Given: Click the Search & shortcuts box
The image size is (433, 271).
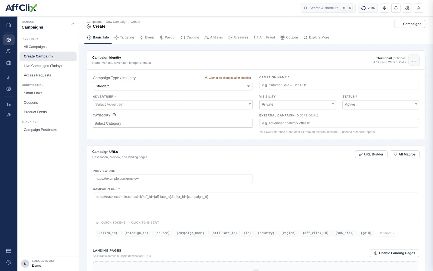Looking at the screenshot, I should [x=328, y=8].
